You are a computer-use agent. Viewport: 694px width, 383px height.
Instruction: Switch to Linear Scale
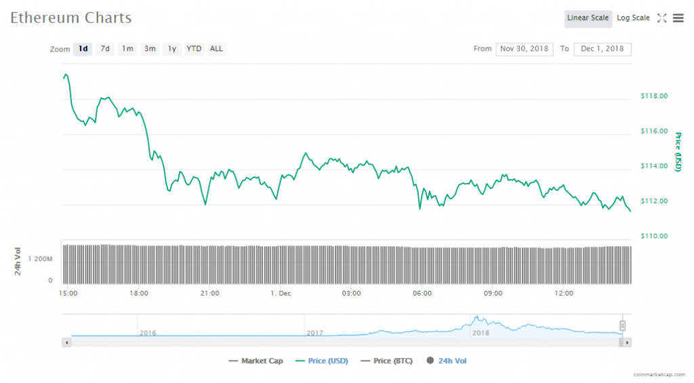click(588, 18)
